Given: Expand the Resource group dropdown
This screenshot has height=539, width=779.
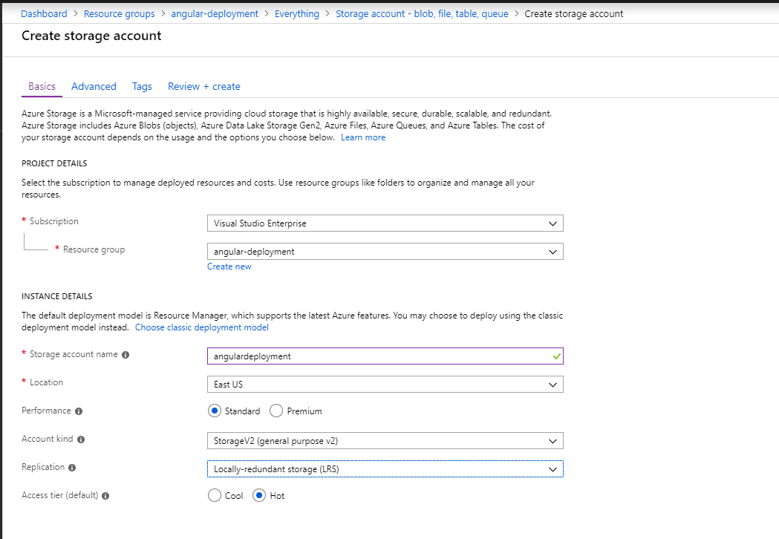Looking at the screenshot, I should click(385, 252).
